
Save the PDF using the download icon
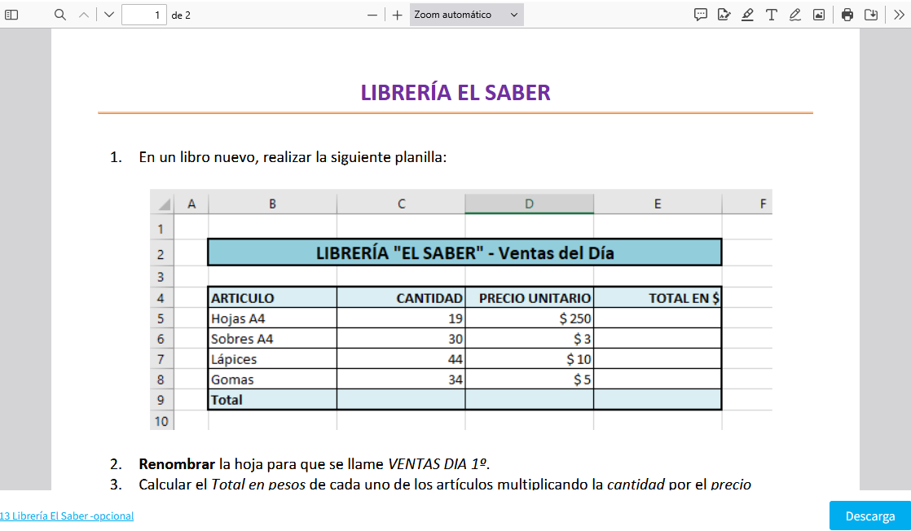click(870, 15)
